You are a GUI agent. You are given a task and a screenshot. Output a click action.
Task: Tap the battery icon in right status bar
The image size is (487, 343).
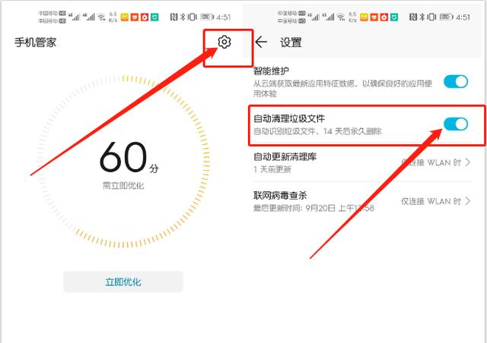[447, 17]
